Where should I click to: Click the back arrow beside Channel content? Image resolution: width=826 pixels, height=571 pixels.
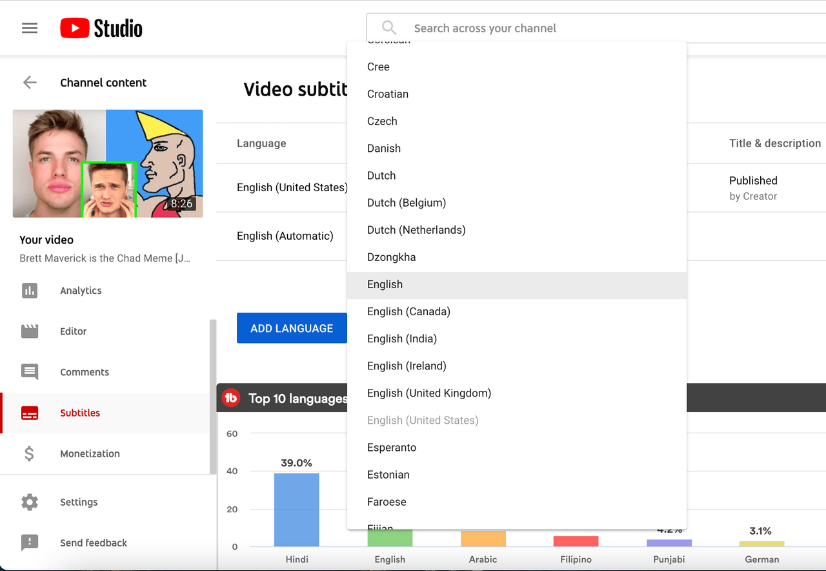(x=29, y=82)
